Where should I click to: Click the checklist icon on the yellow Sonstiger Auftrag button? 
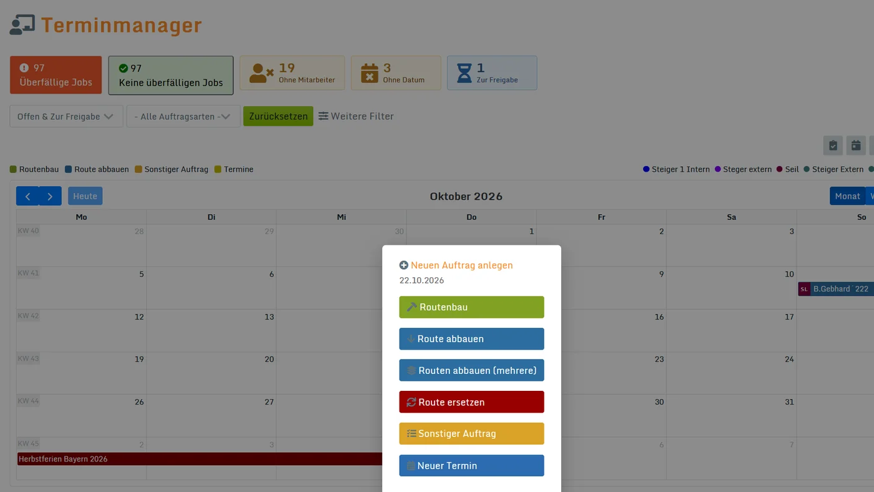(411, 434)
